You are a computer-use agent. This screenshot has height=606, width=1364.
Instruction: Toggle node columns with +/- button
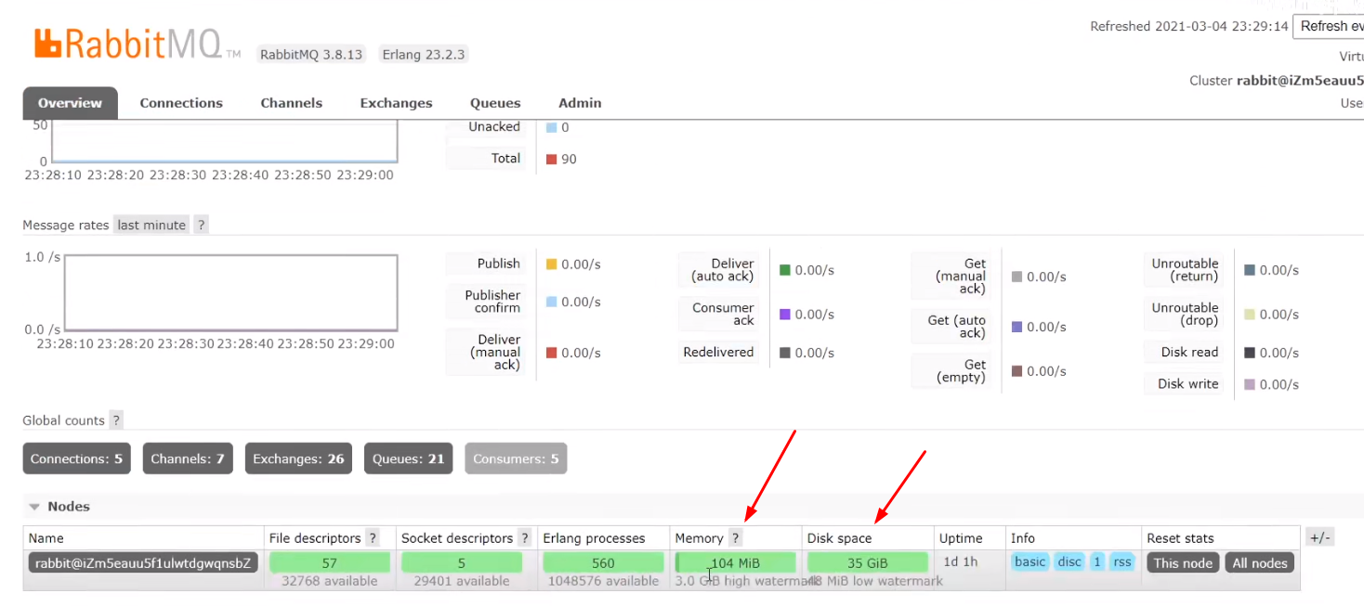coord(1319,537)
